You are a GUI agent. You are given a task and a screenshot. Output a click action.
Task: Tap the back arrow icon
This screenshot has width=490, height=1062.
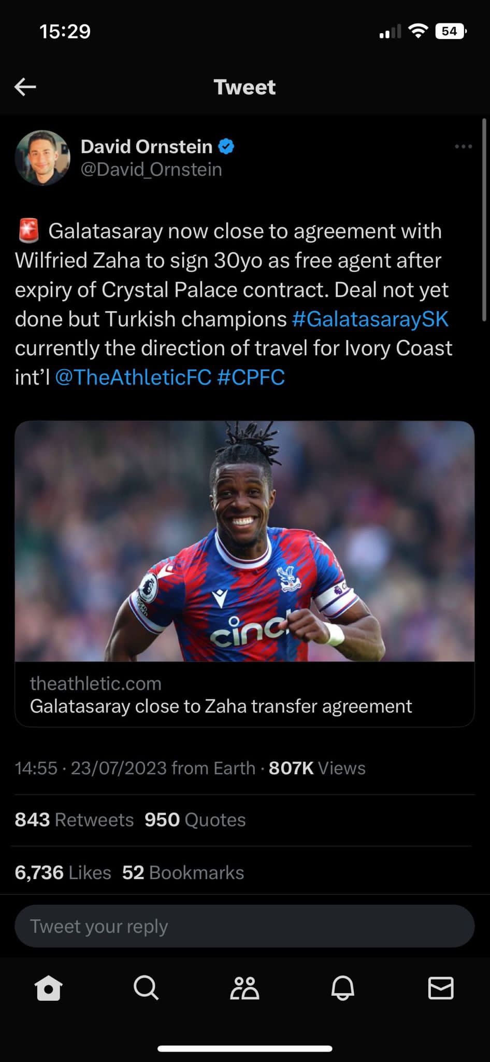coord(25,87)
